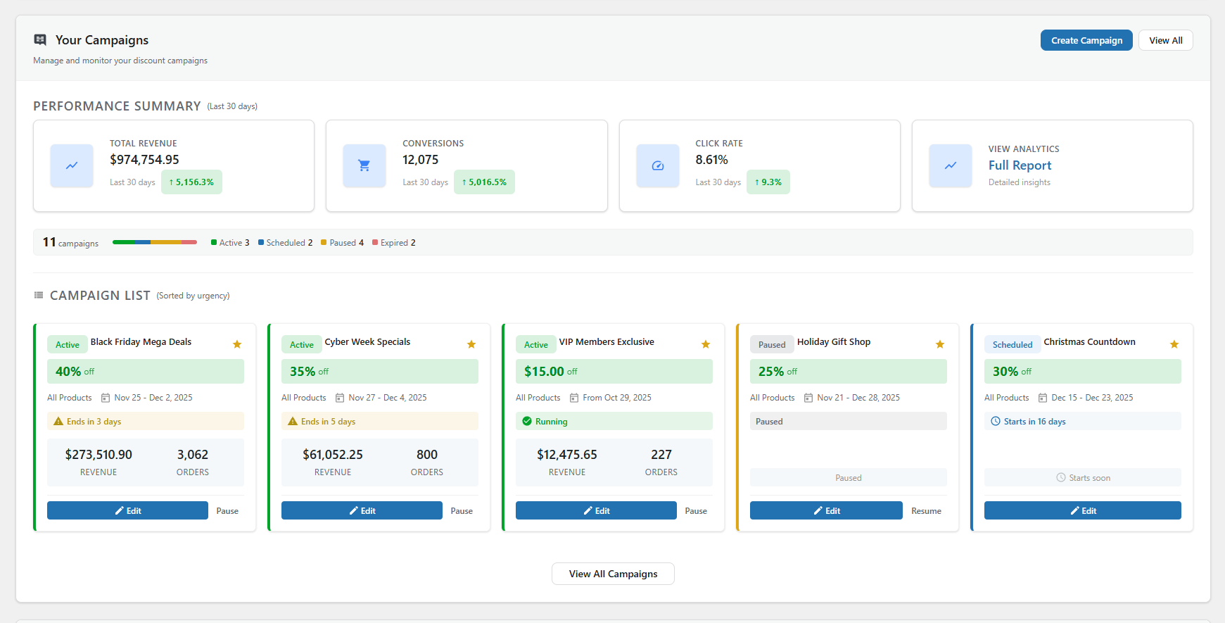
Task: Click total revenue value $974,754.95
Action: click(x=144, y=160)
